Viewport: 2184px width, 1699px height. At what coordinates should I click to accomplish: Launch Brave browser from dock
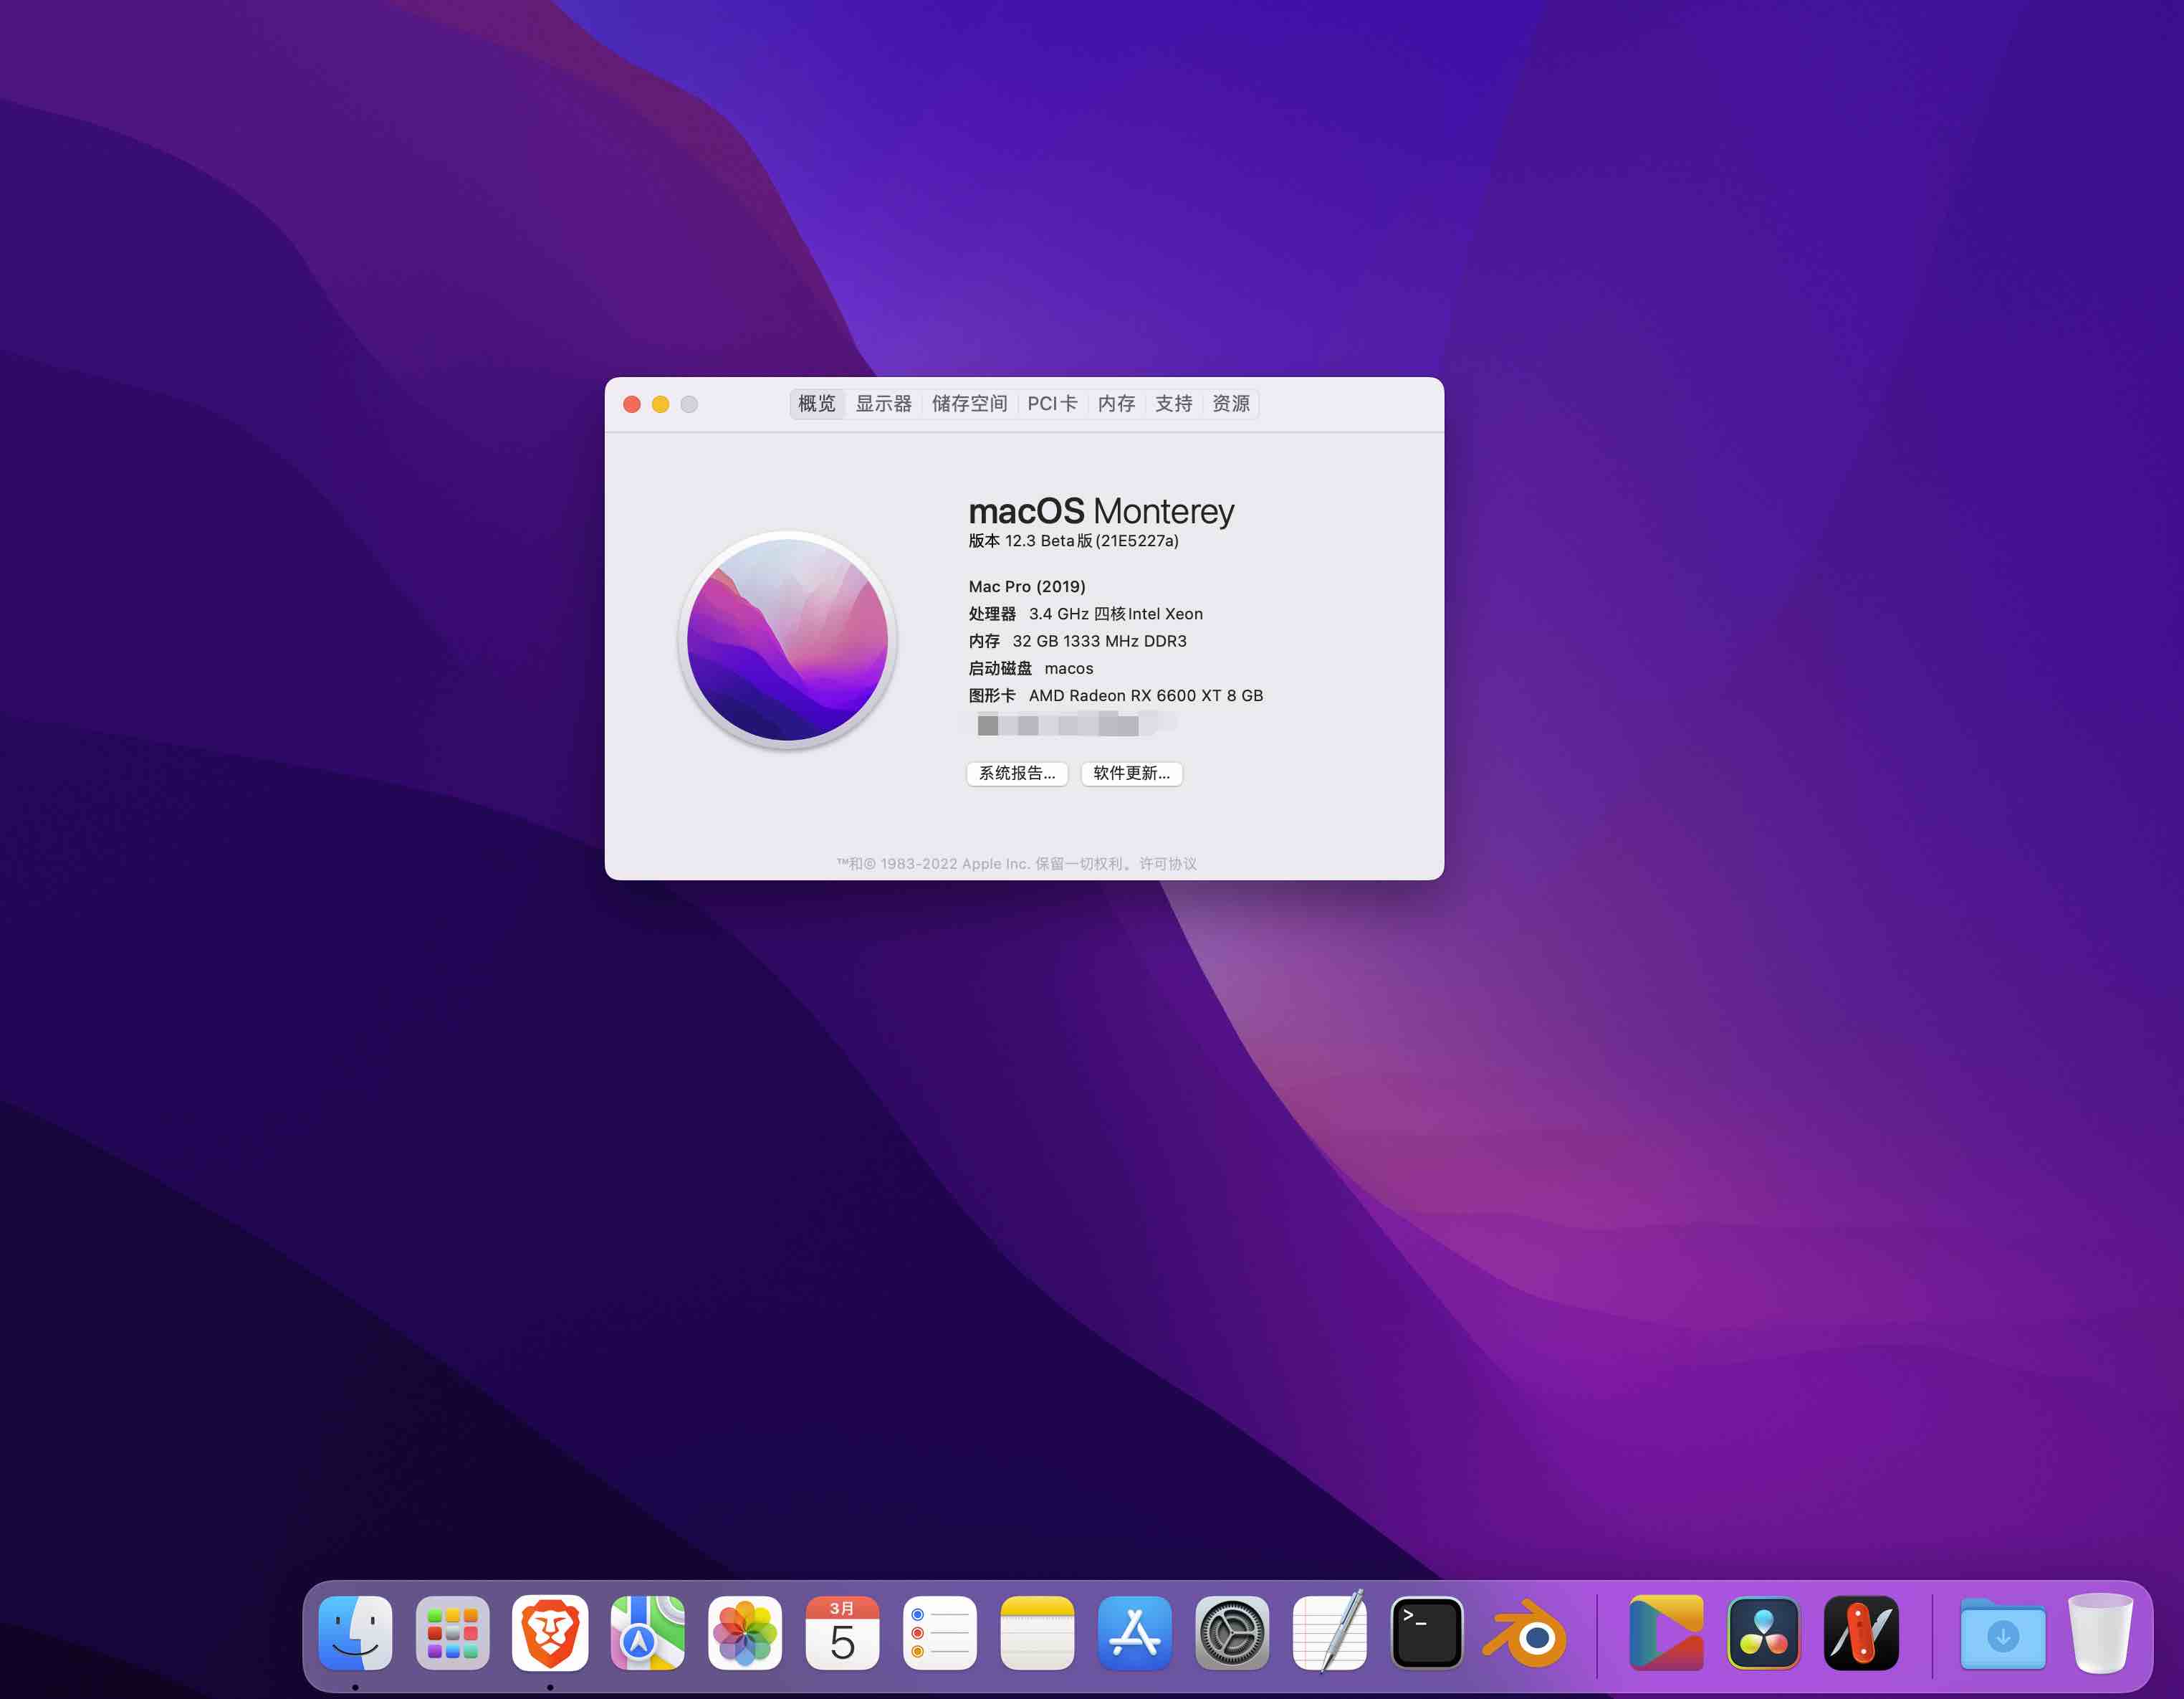point(549,1633)
